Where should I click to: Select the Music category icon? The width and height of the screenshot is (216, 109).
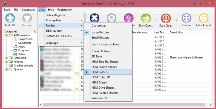[15, 46]
